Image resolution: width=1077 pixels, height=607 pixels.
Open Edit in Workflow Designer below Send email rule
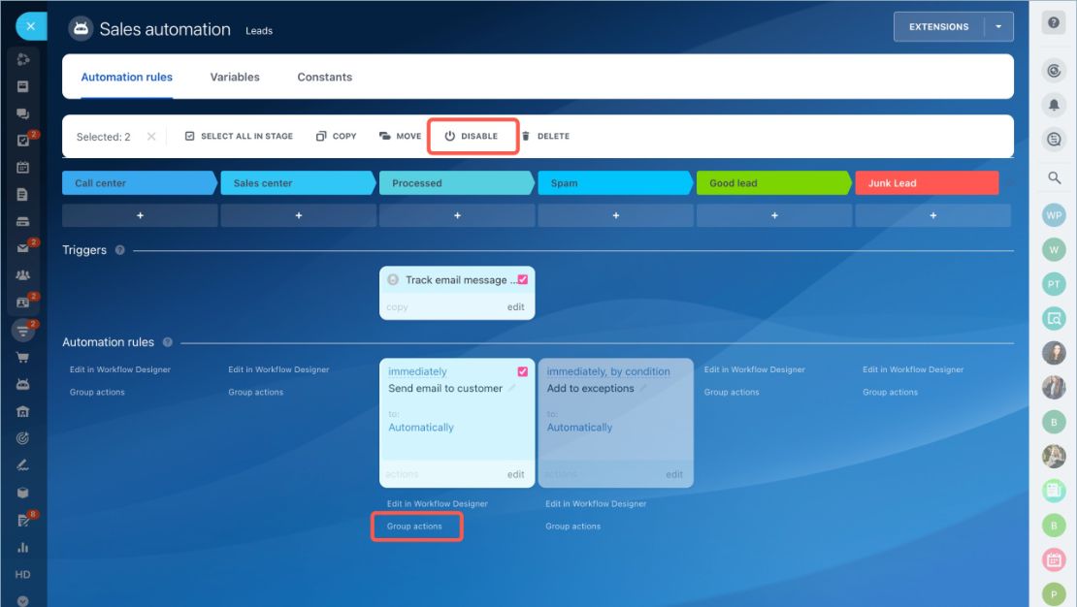tap(437, 503)
